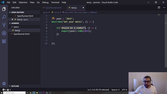Open the Extensions view
This screenshot has height=94, width=167.
(x=4, y=41)
